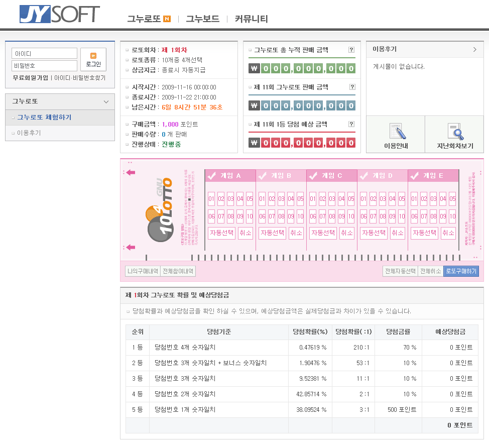The image size is (489, 446).
Task: Click help icon beside 총 누적 판매 금액
Action: [x=351, y=50]
